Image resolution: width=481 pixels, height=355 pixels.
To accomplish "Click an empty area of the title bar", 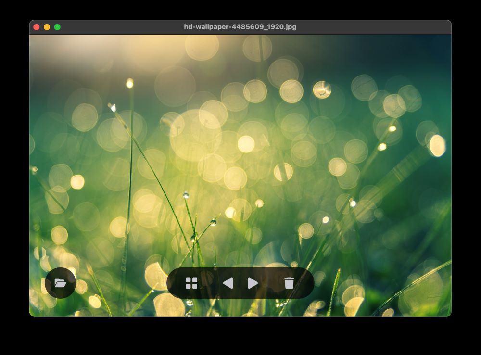I will (x=375, y=27).
